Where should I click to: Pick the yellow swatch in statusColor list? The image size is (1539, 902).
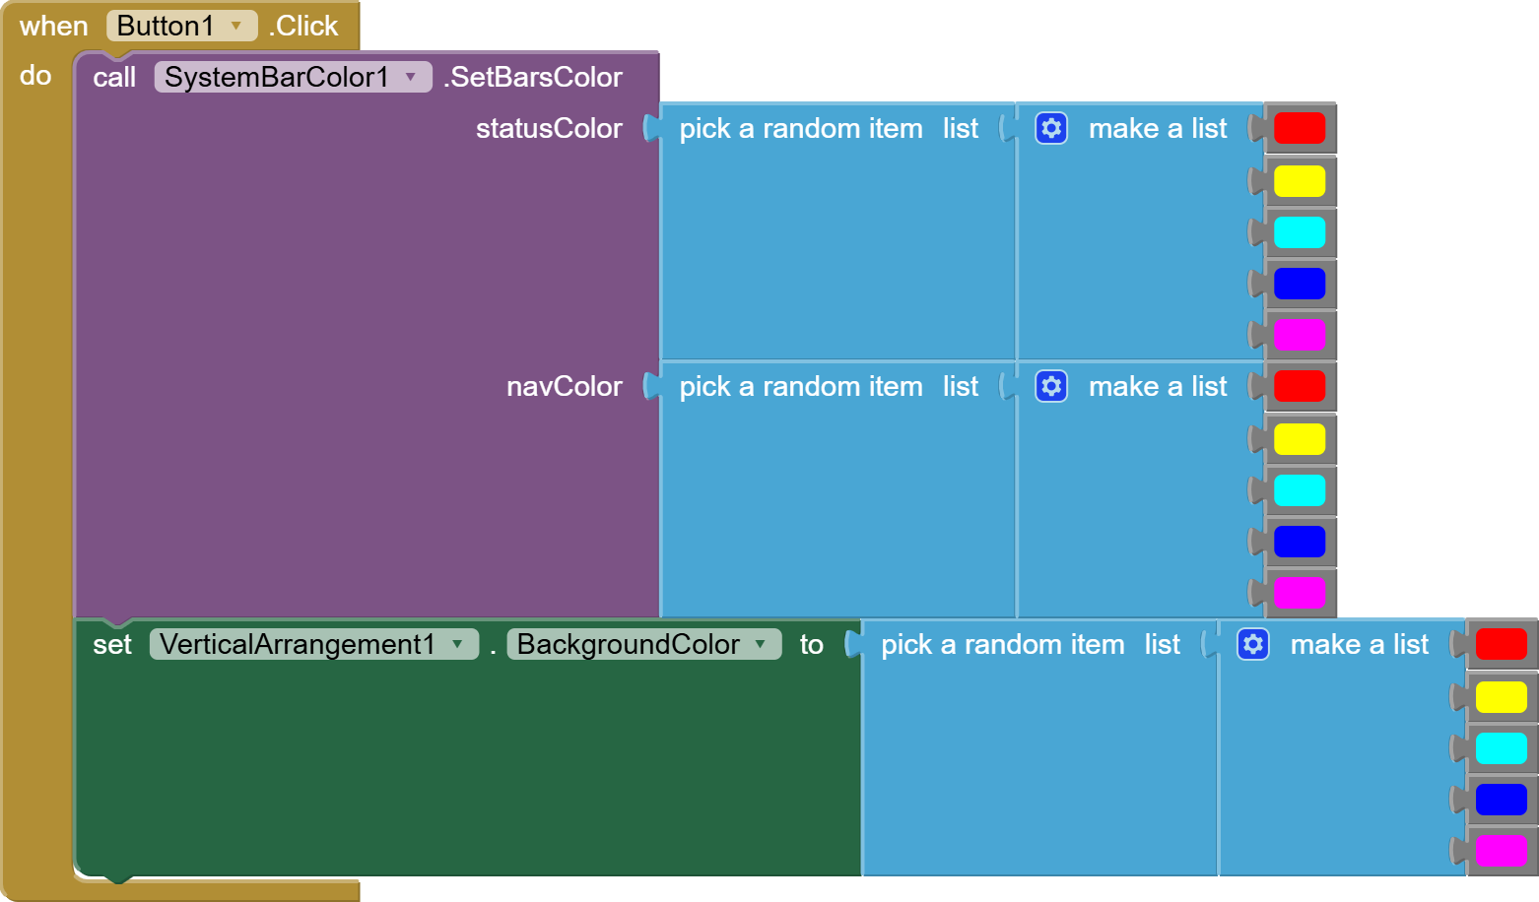coord(1299,181)
